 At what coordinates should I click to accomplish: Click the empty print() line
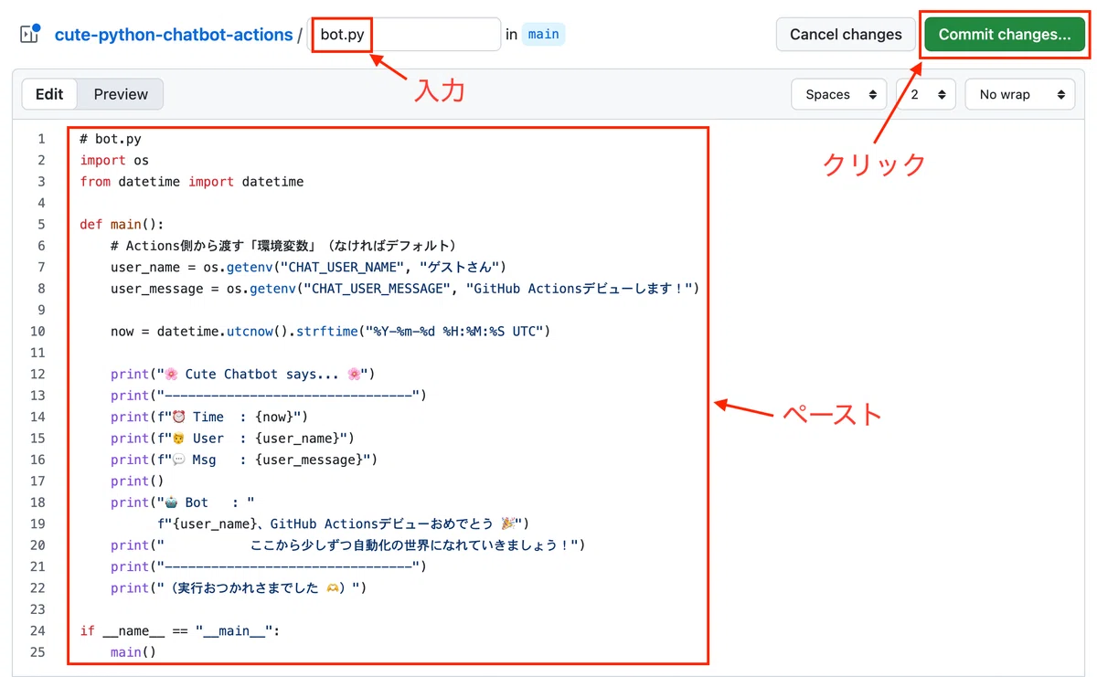137,481
